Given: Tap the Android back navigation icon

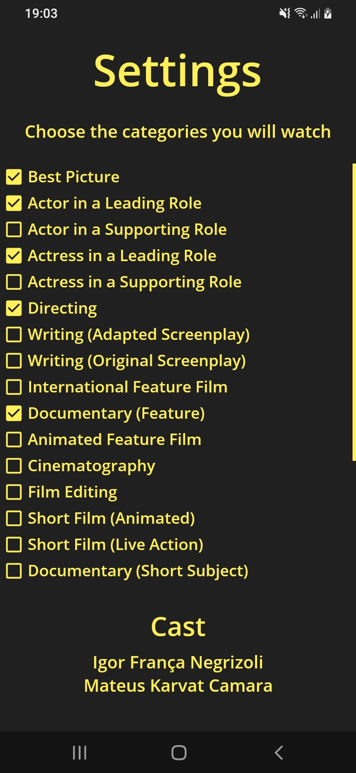Looking at the screenshot, I should pyautogui.click(x=279, y=753).
